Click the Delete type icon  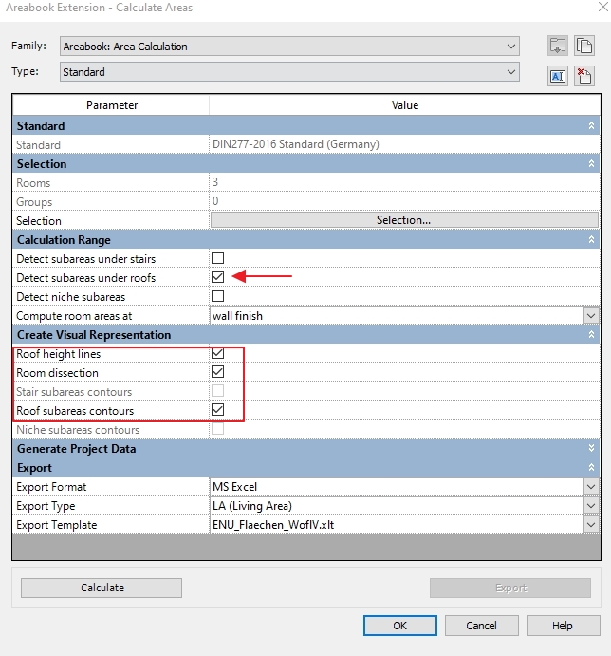click(584, 76)
